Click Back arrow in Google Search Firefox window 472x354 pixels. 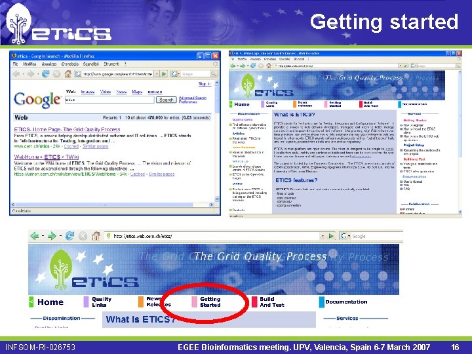(x=16, y=73)
